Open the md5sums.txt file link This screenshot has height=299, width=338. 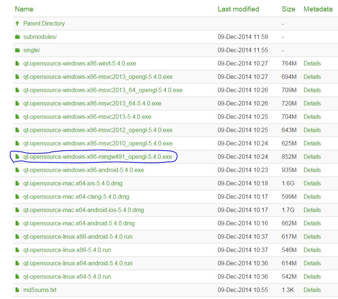coord(40,290)
